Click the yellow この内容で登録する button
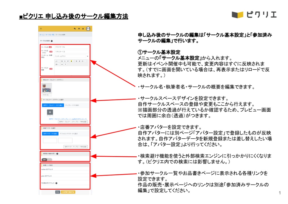 tap(68, 192)
